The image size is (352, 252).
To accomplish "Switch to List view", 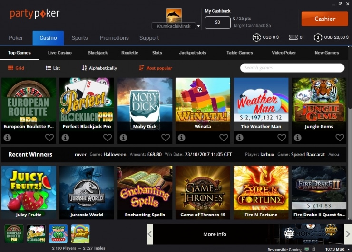I will tap(53, 68).
